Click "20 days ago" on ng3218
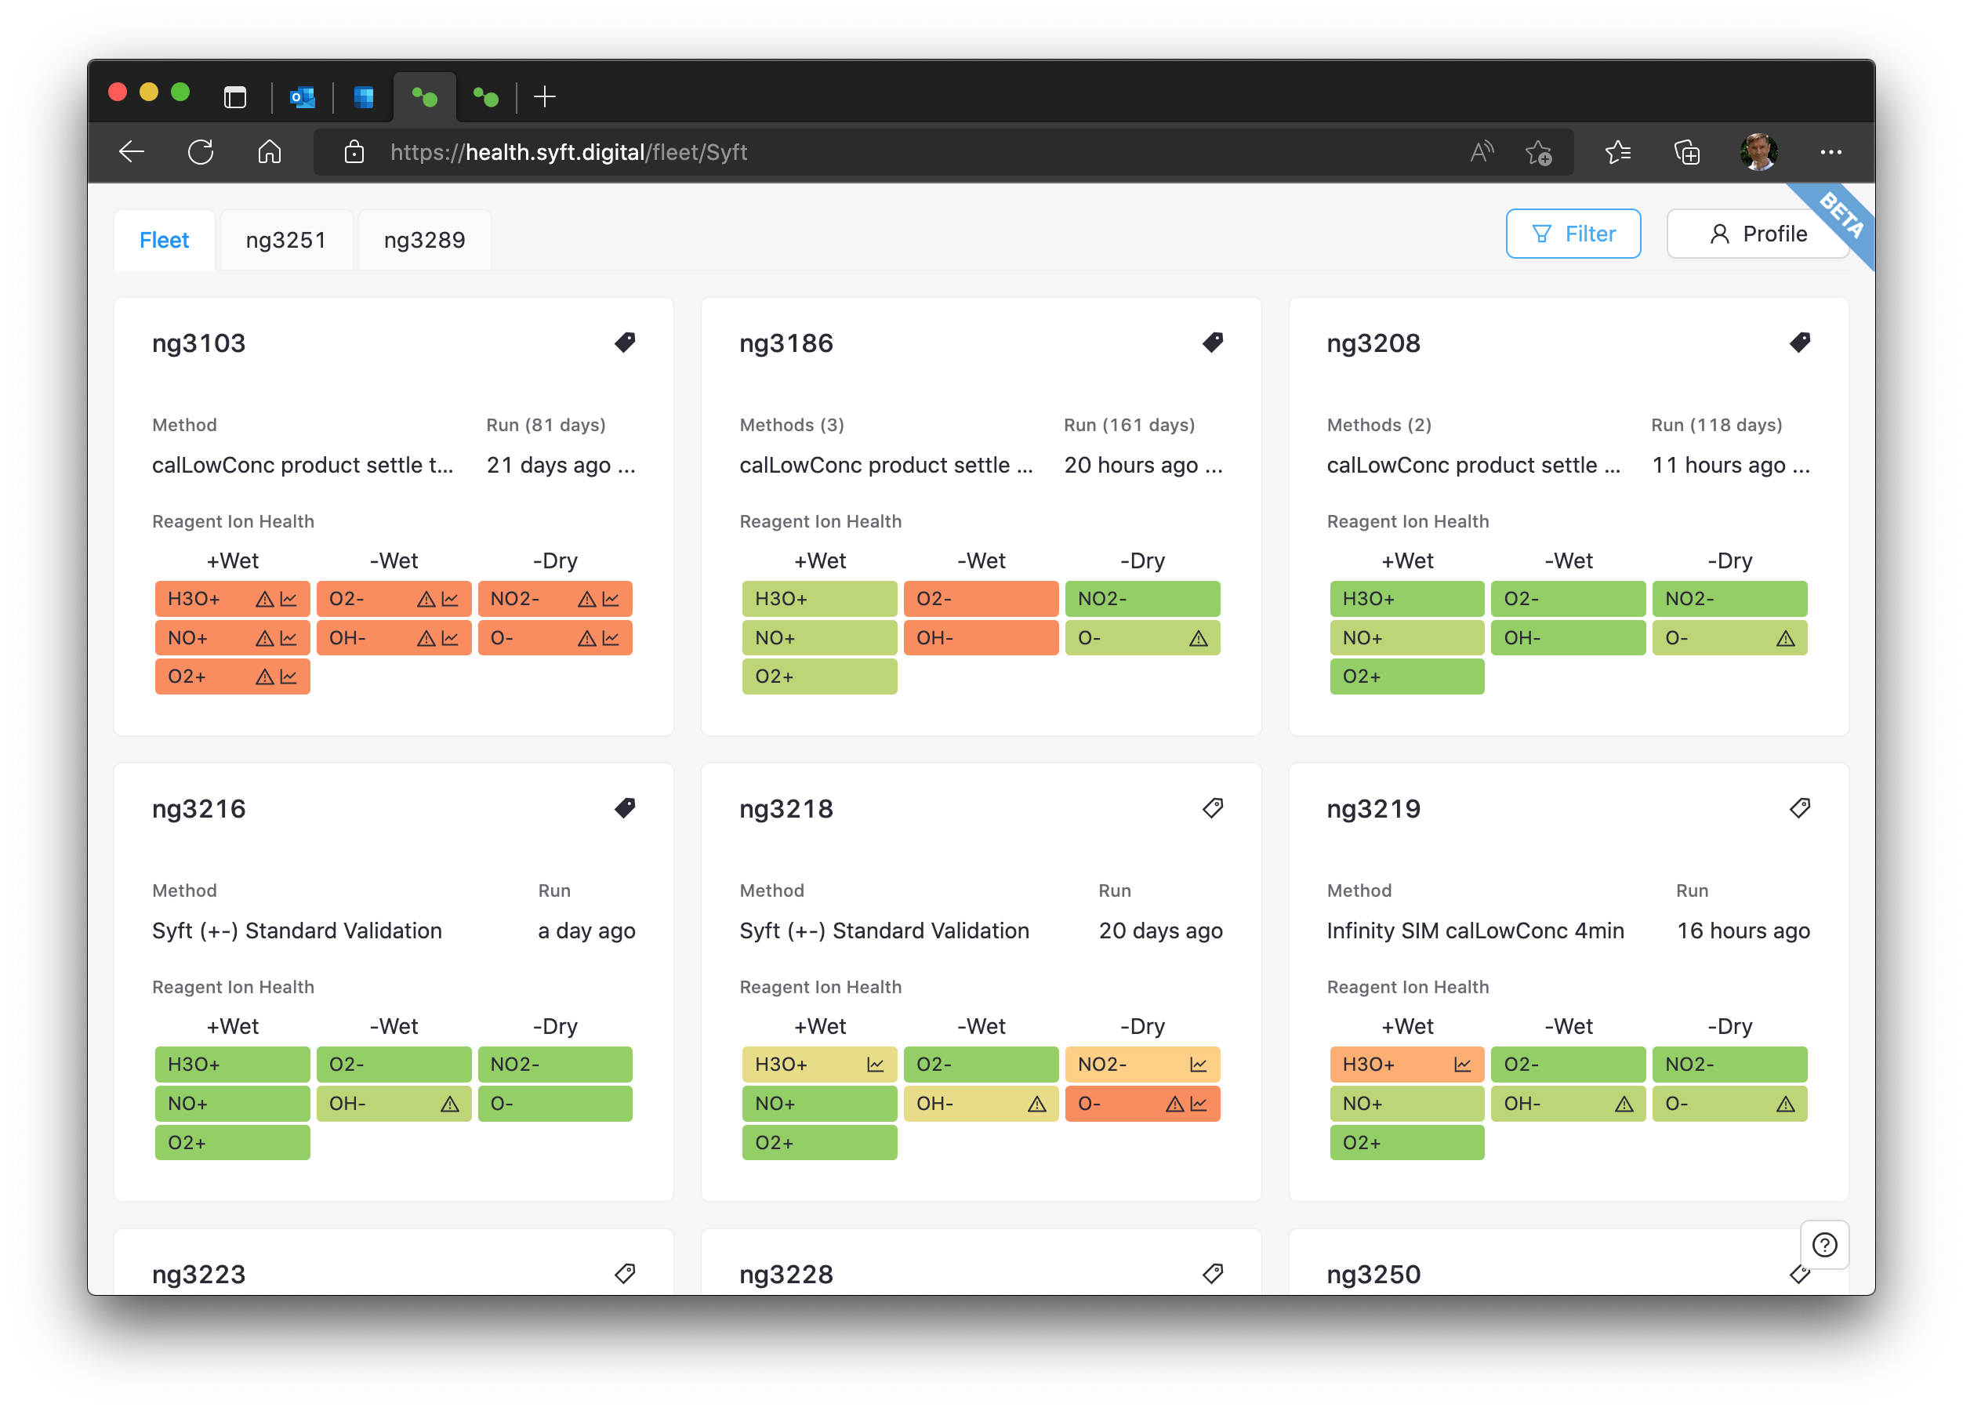This screenshot has height=1411, width=1963. [x=1161, y=930]
